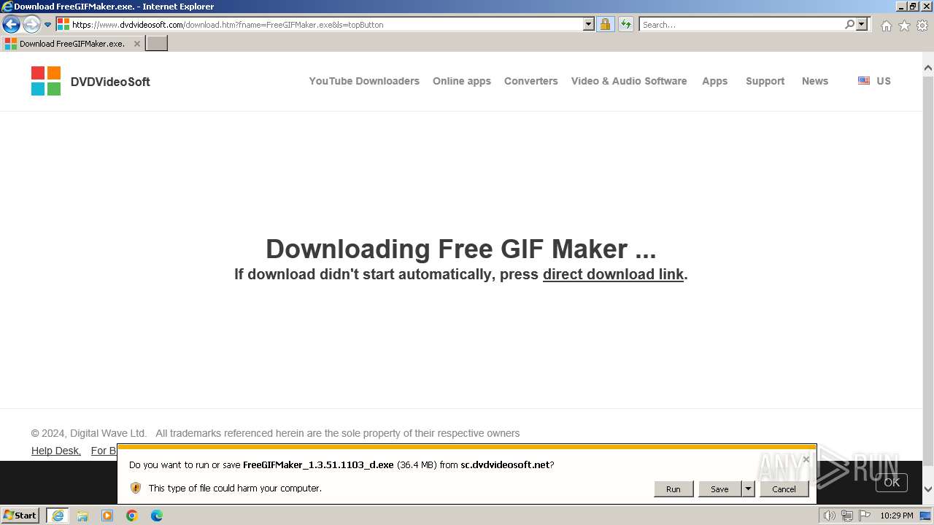Open Favorites star icon
The image size is (934, 525).
tap(904, 26)
